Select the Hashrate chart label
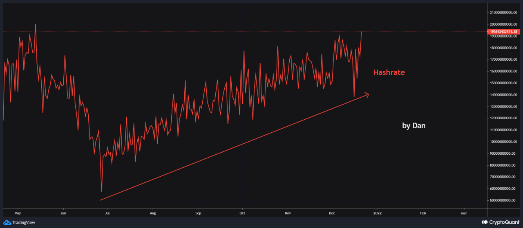523x228 pixels. coord(389,72)
